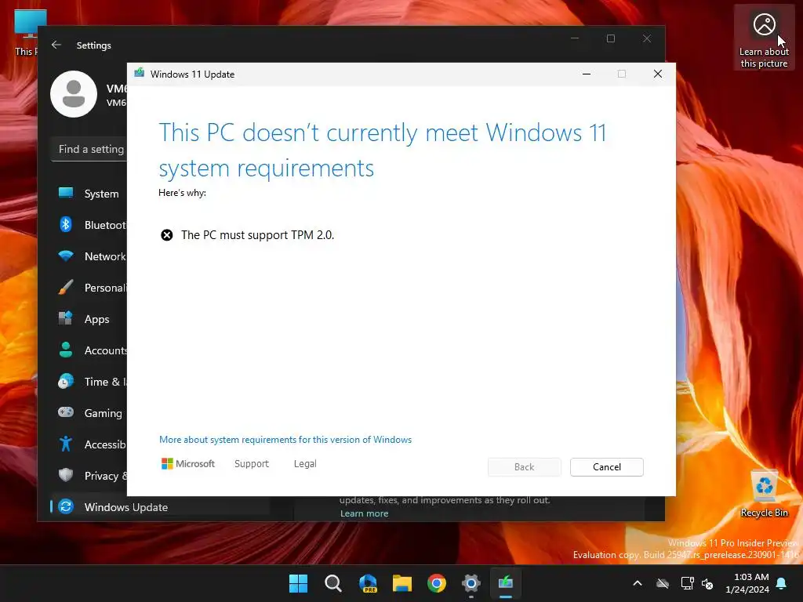Click the grayed Back button in the dialog
The image size is (803, 602).
[x=524, y=467]
